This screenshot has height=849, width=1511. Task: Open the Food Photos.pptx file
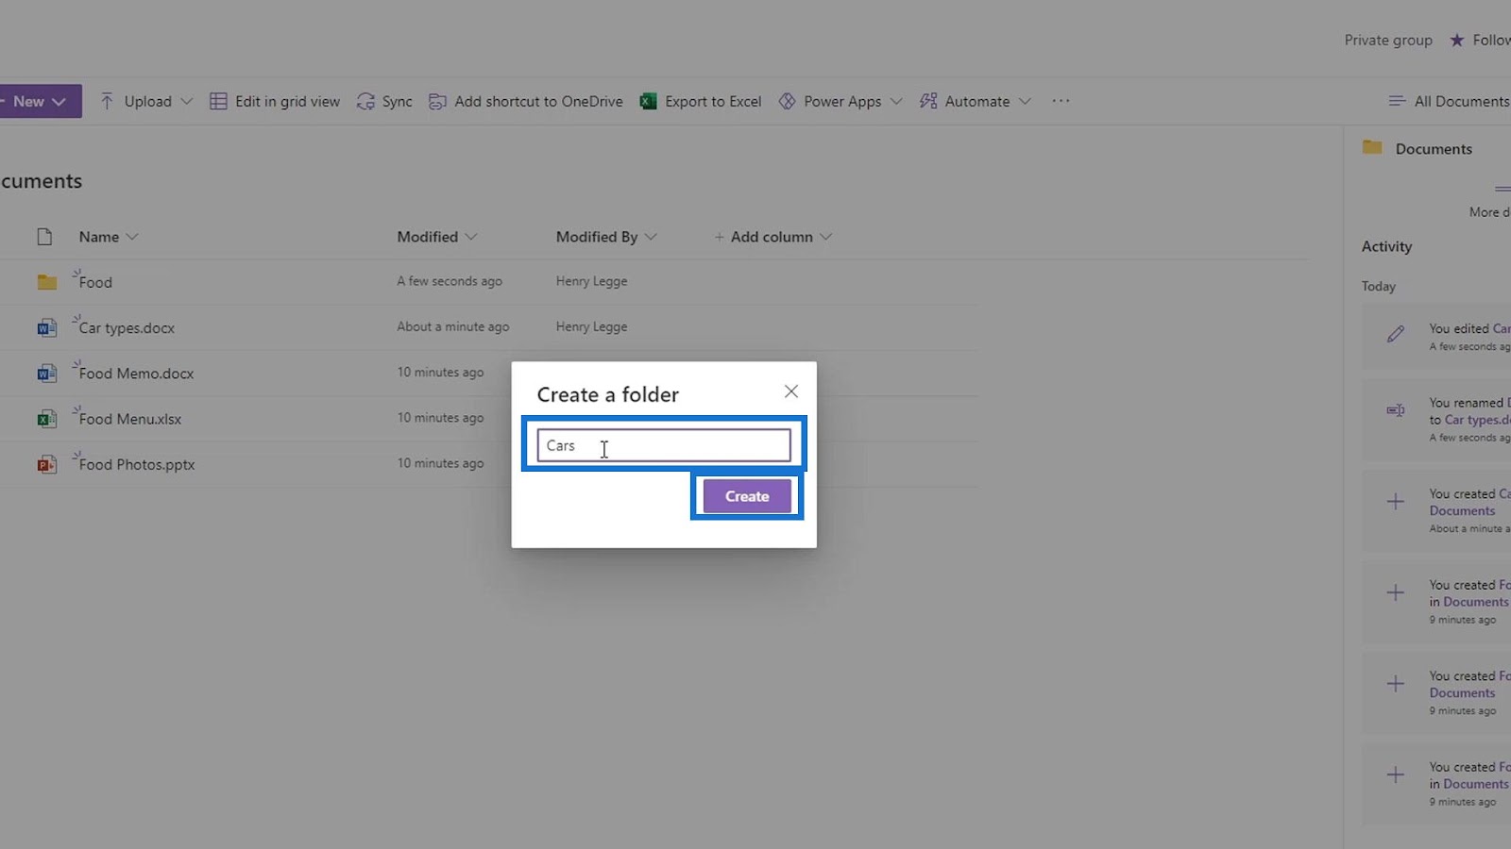click(137, 464)
